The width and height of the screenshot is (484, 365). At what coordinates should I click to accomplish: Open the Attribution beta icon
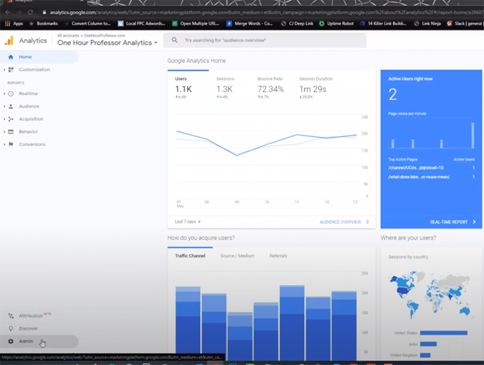coord(10,316)
